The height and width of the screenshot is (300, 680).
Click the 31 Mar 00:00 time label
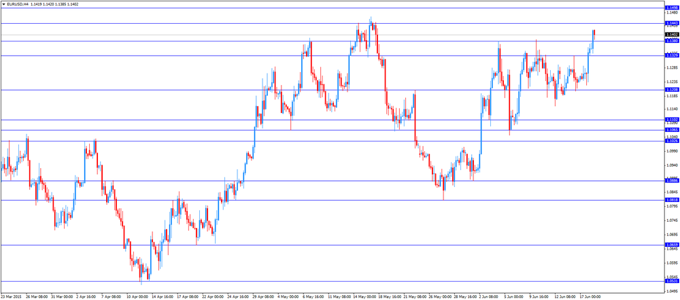[62, 297]
